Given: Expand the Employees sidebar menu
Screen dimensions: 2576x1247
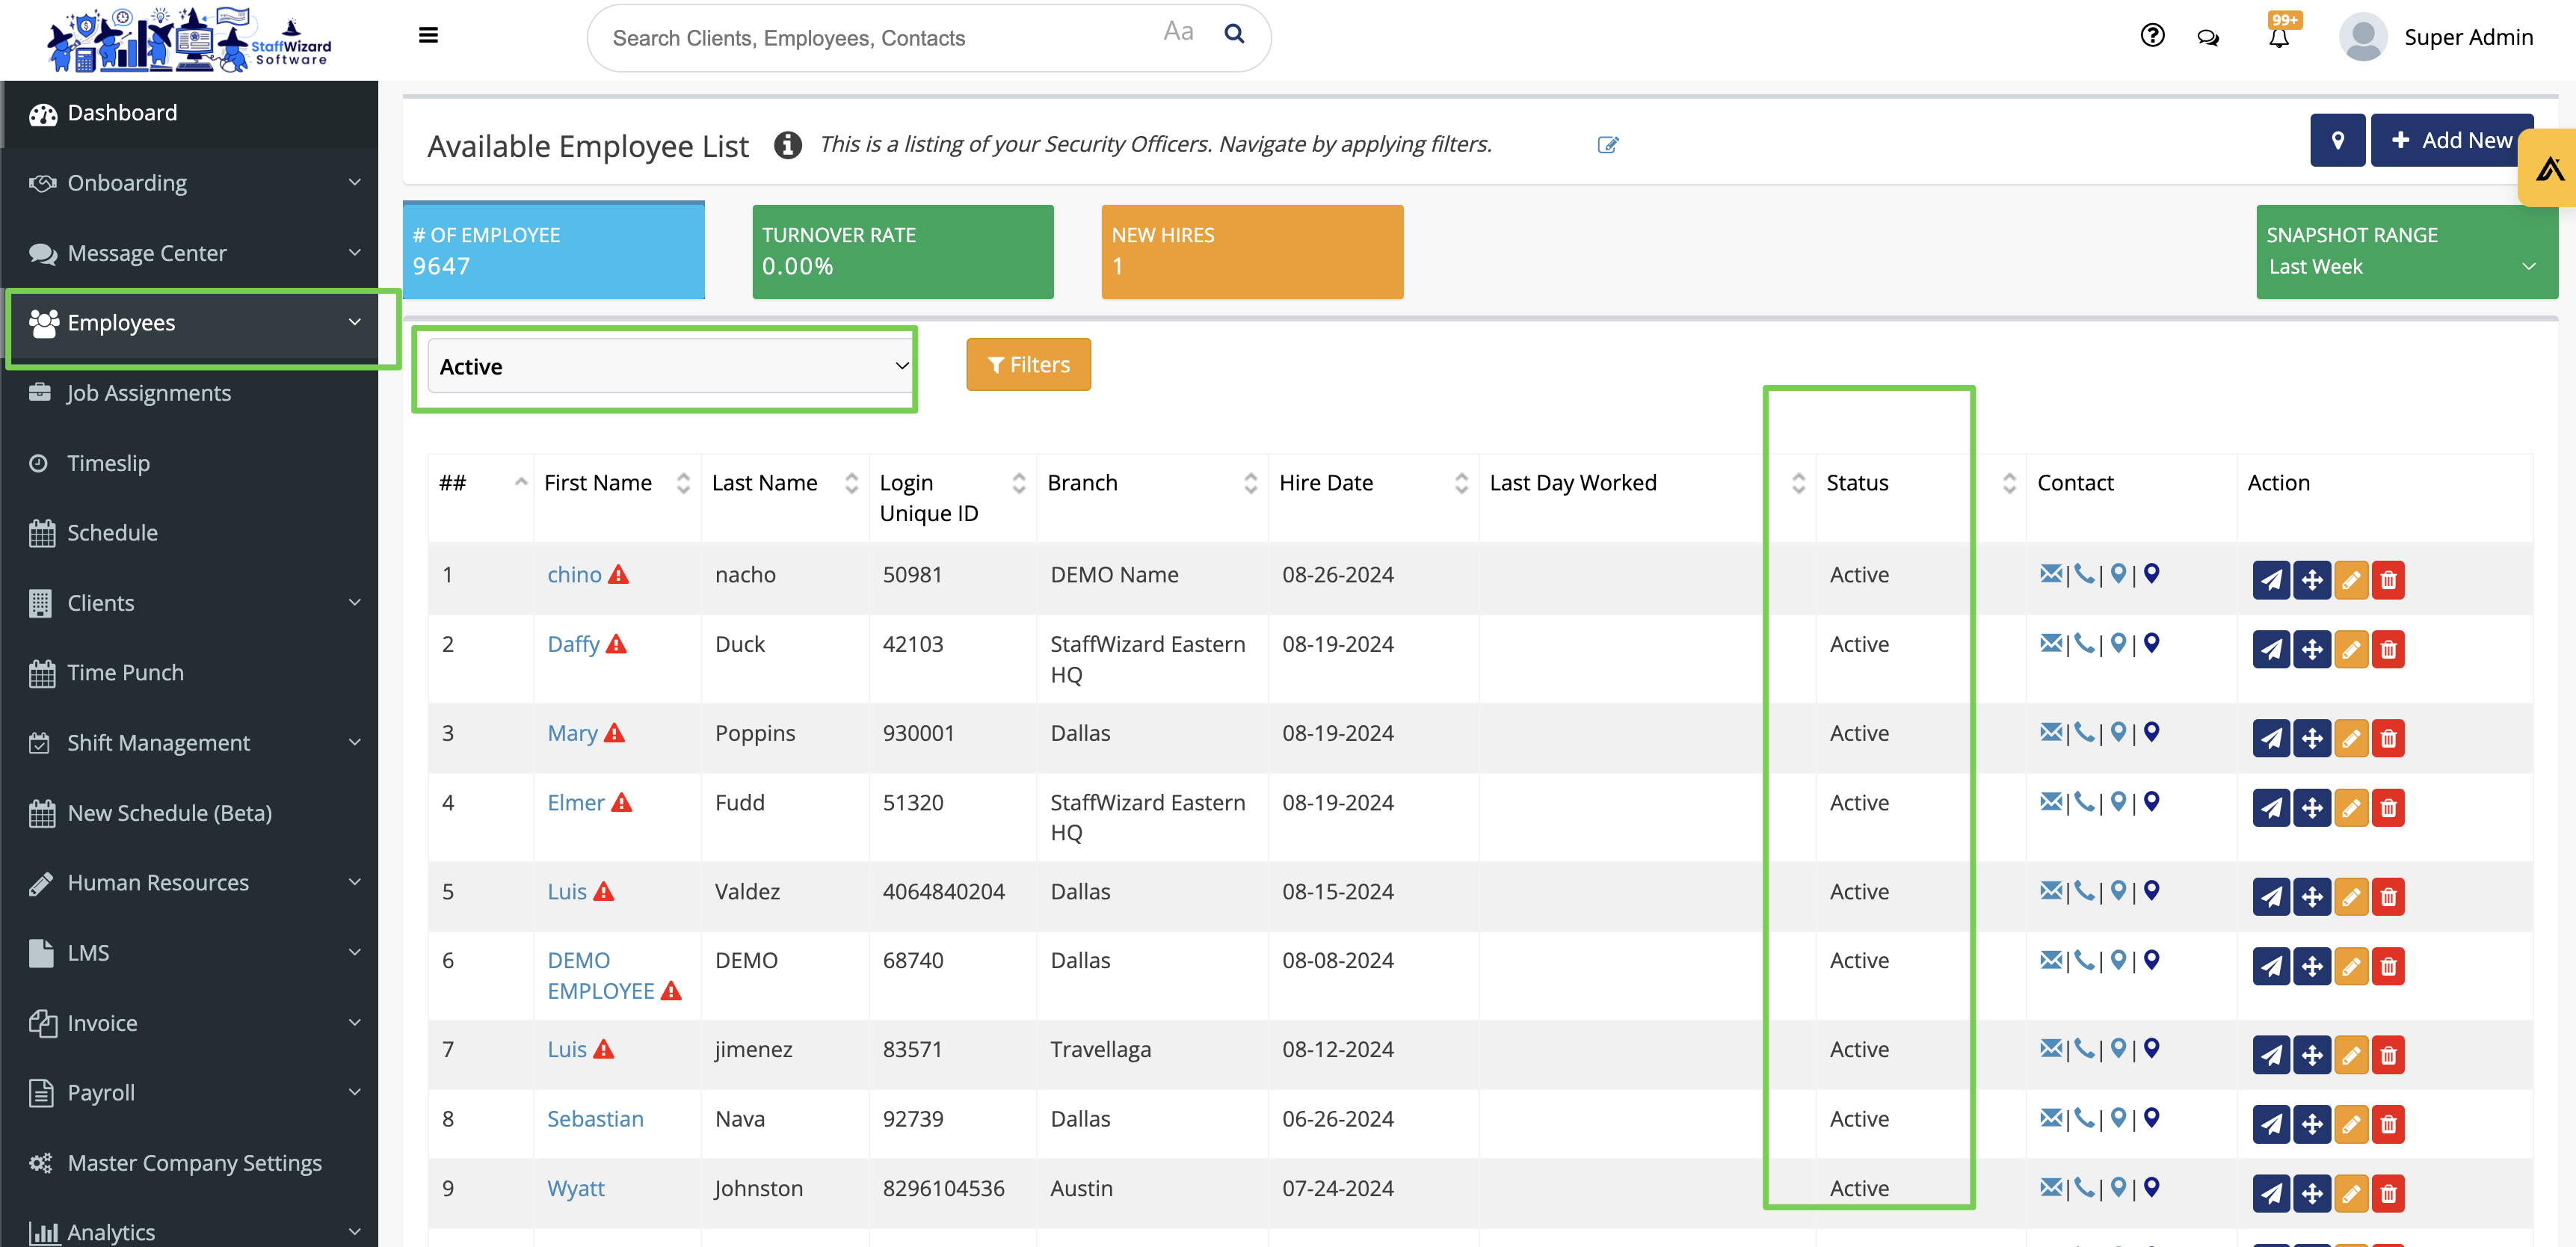Looking at the screenshot, I should [190, 323].
